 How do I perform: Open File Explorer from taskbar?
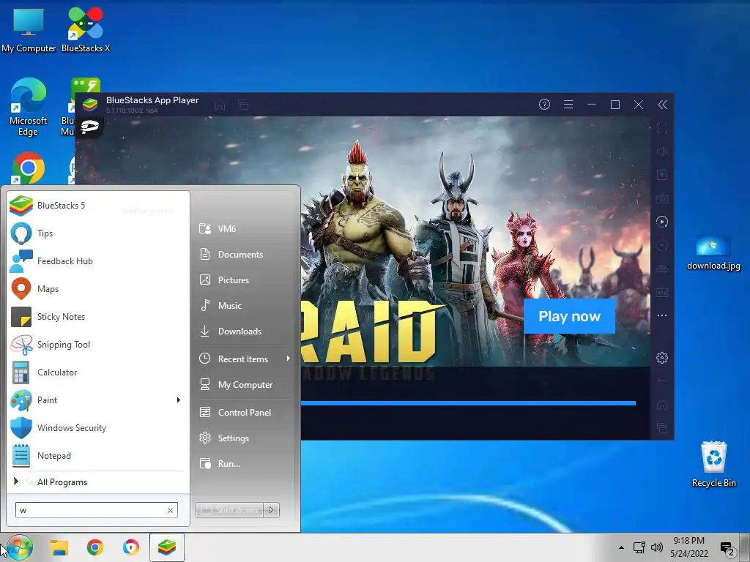[x=59, y=547]
